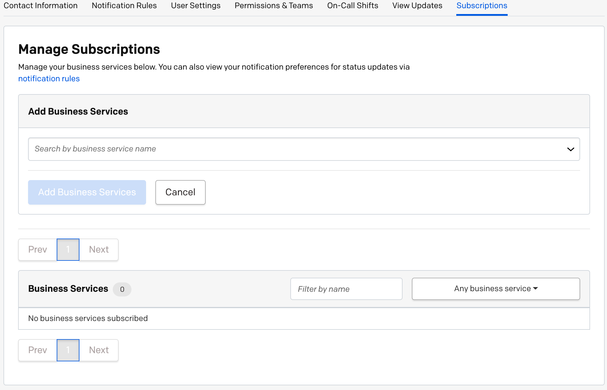Focus the Filter by name field
The image size is (607, 390).
(346, 289)
